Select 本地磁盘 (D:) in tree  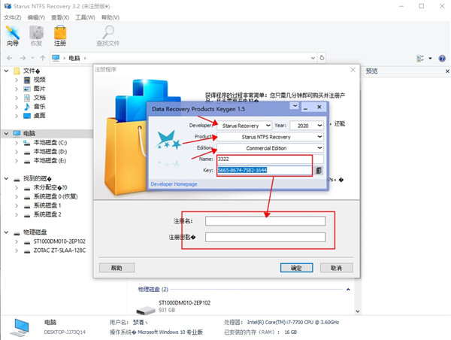(x=50, y=152)
